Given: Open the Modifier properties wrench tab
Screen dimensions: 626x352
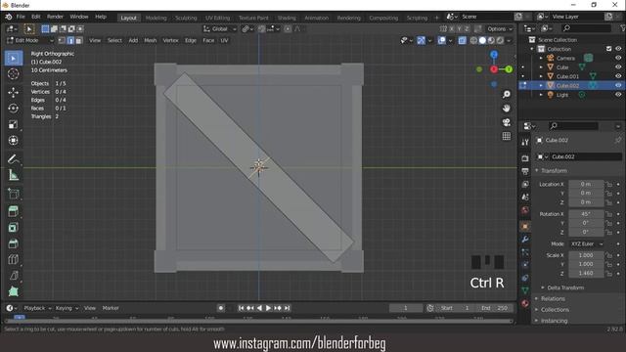Looking at the screenshot, I should tap(525, 239).
